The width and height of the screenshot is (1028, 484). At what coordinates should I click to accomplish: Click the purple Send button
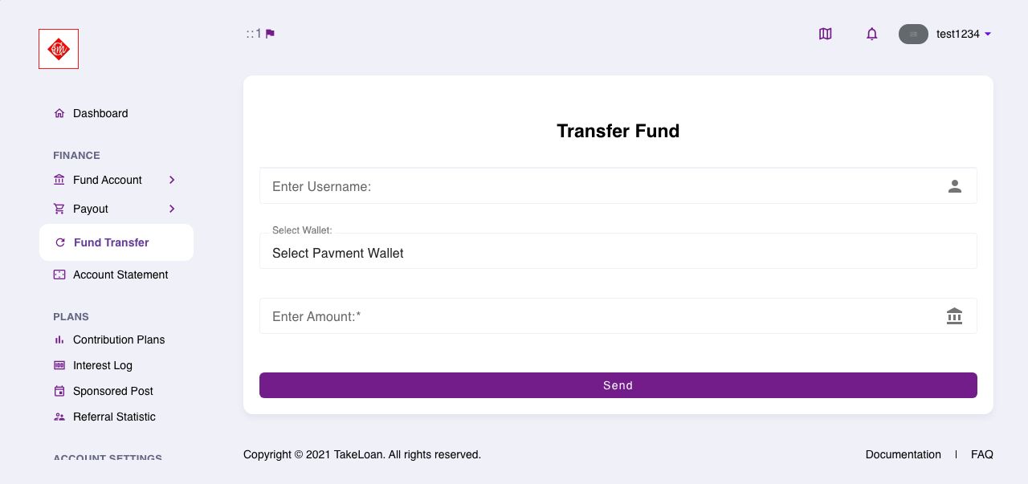point(618,385)
